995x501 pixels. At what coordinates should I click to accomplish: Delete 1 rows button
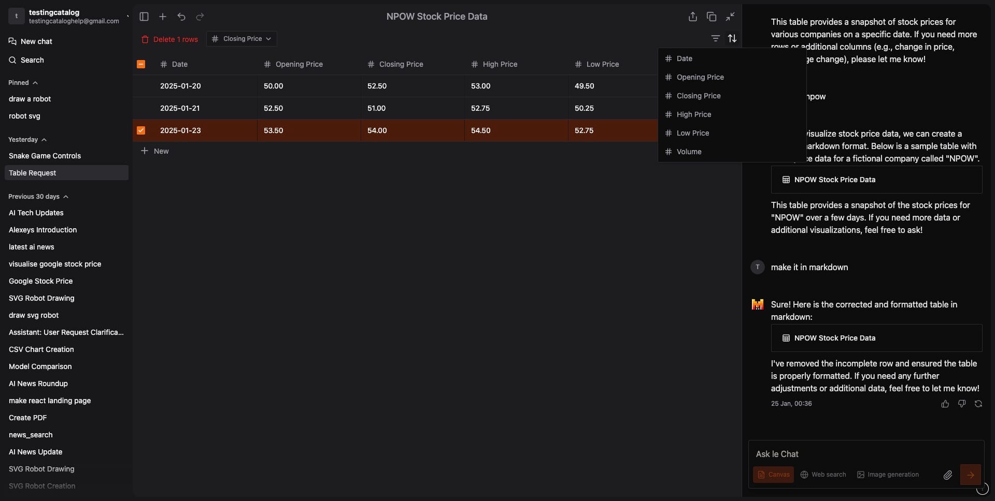[169, 39]
